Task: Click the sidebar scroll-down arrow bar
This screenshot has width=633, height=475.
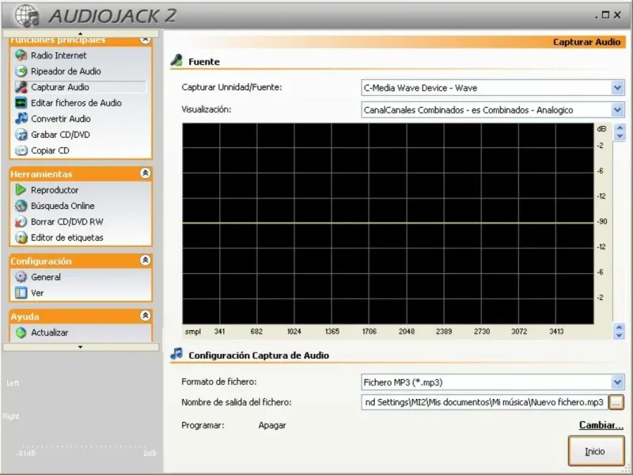Action: pos(81,347)
